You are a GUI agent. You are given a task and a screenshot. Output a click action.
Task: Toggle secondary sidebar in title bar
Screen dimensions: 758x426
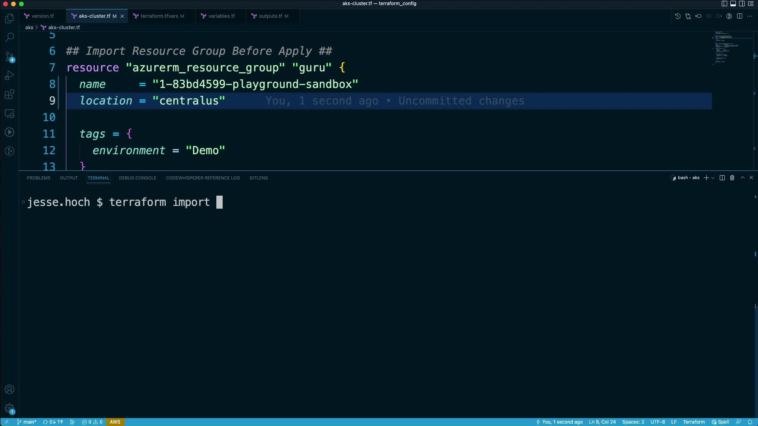[742, 4]
